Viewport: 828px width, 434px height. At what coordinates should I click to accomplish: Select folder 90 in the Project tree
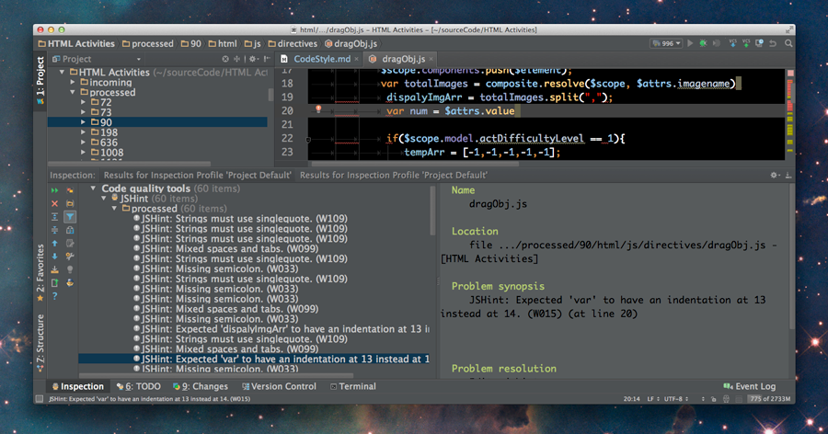pyautogui.click(x=157, y=122)
